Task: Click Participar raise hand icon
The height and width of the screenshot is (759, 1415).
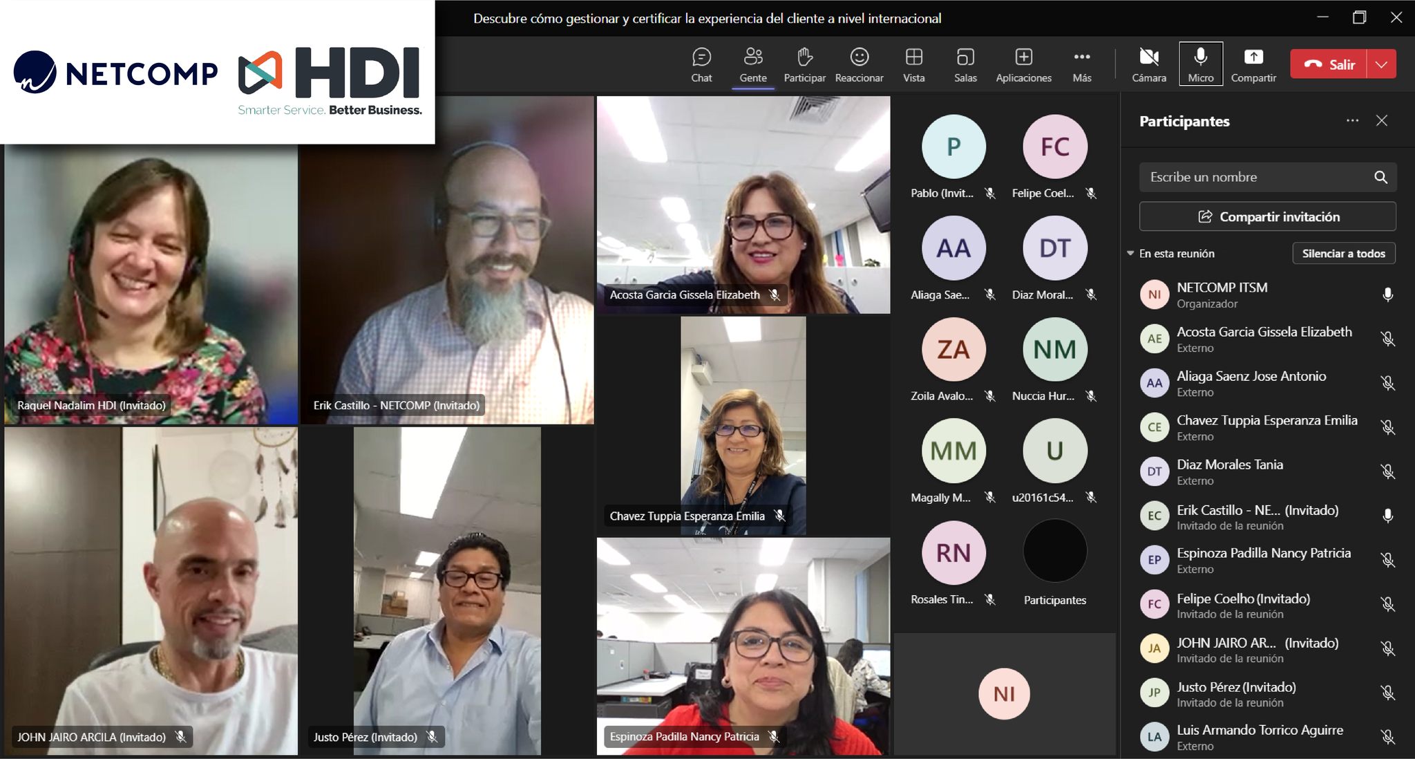Action: [x=804, y=57]
